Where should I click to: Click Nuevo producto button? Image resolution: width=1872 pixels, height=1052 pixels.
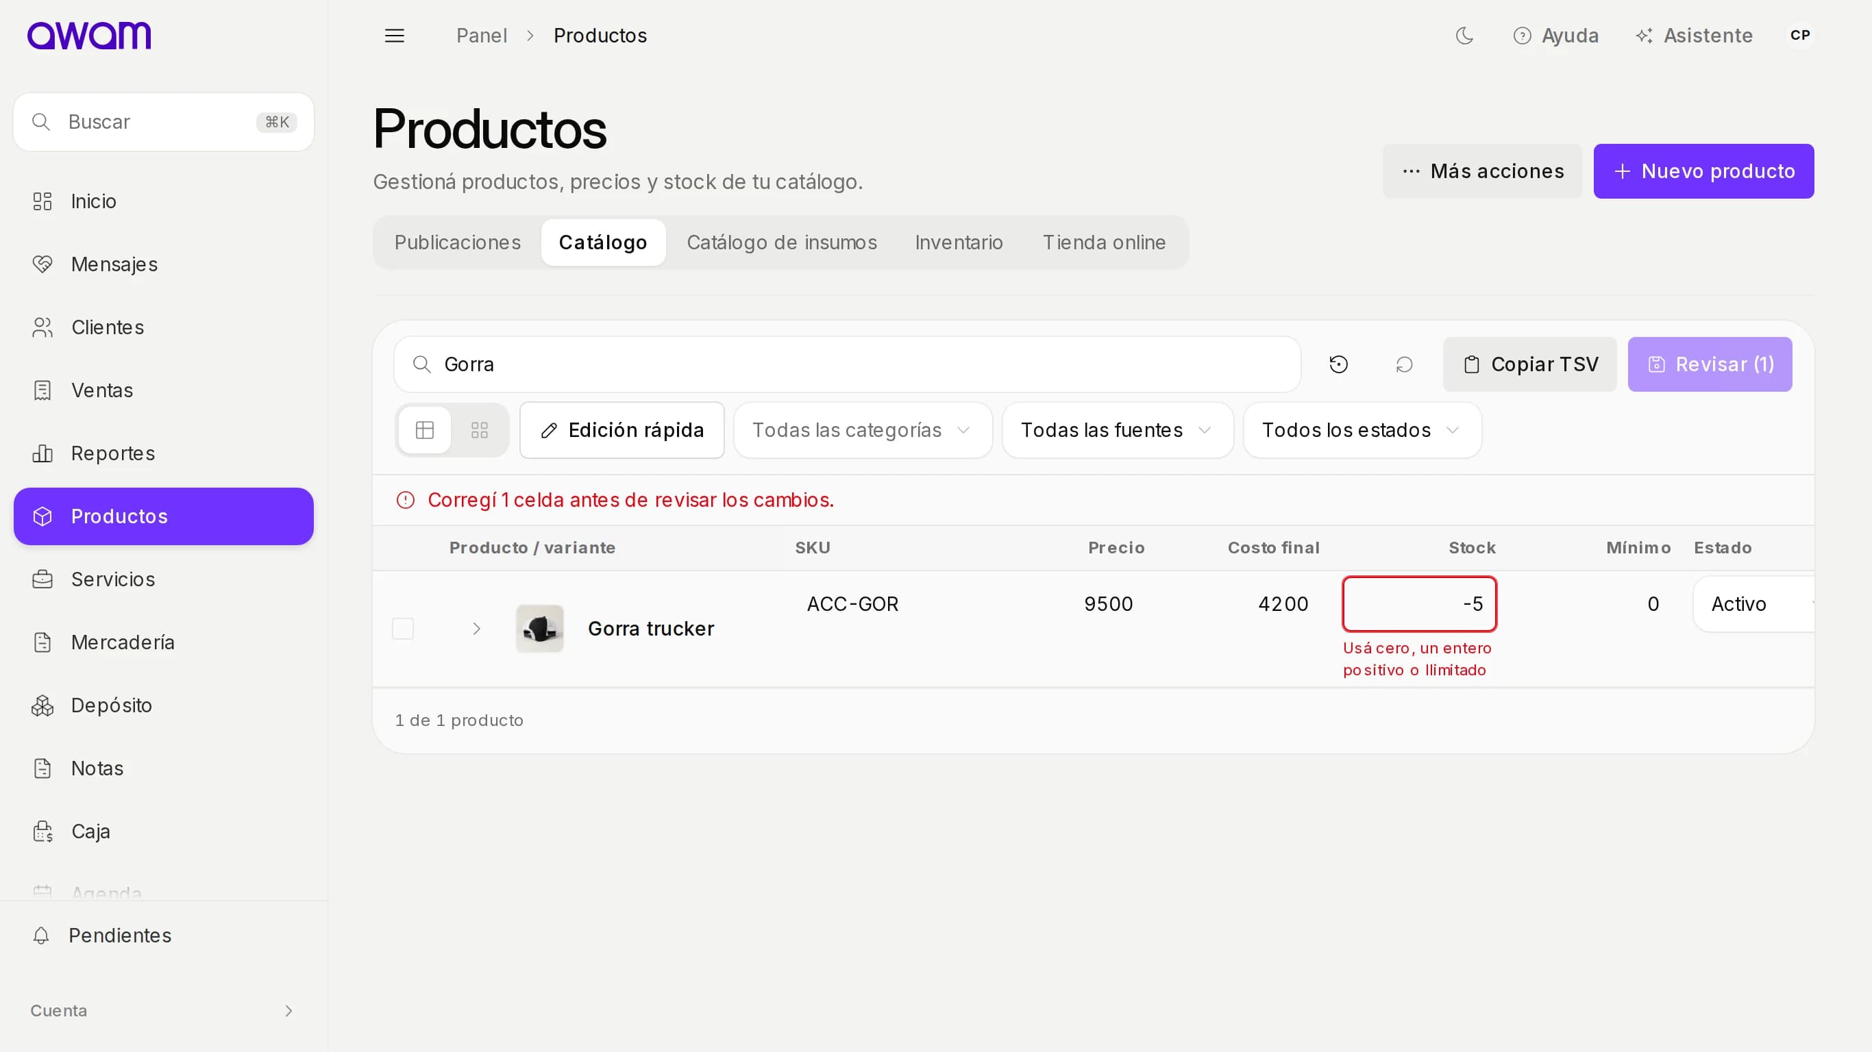tap(1703, 171)
